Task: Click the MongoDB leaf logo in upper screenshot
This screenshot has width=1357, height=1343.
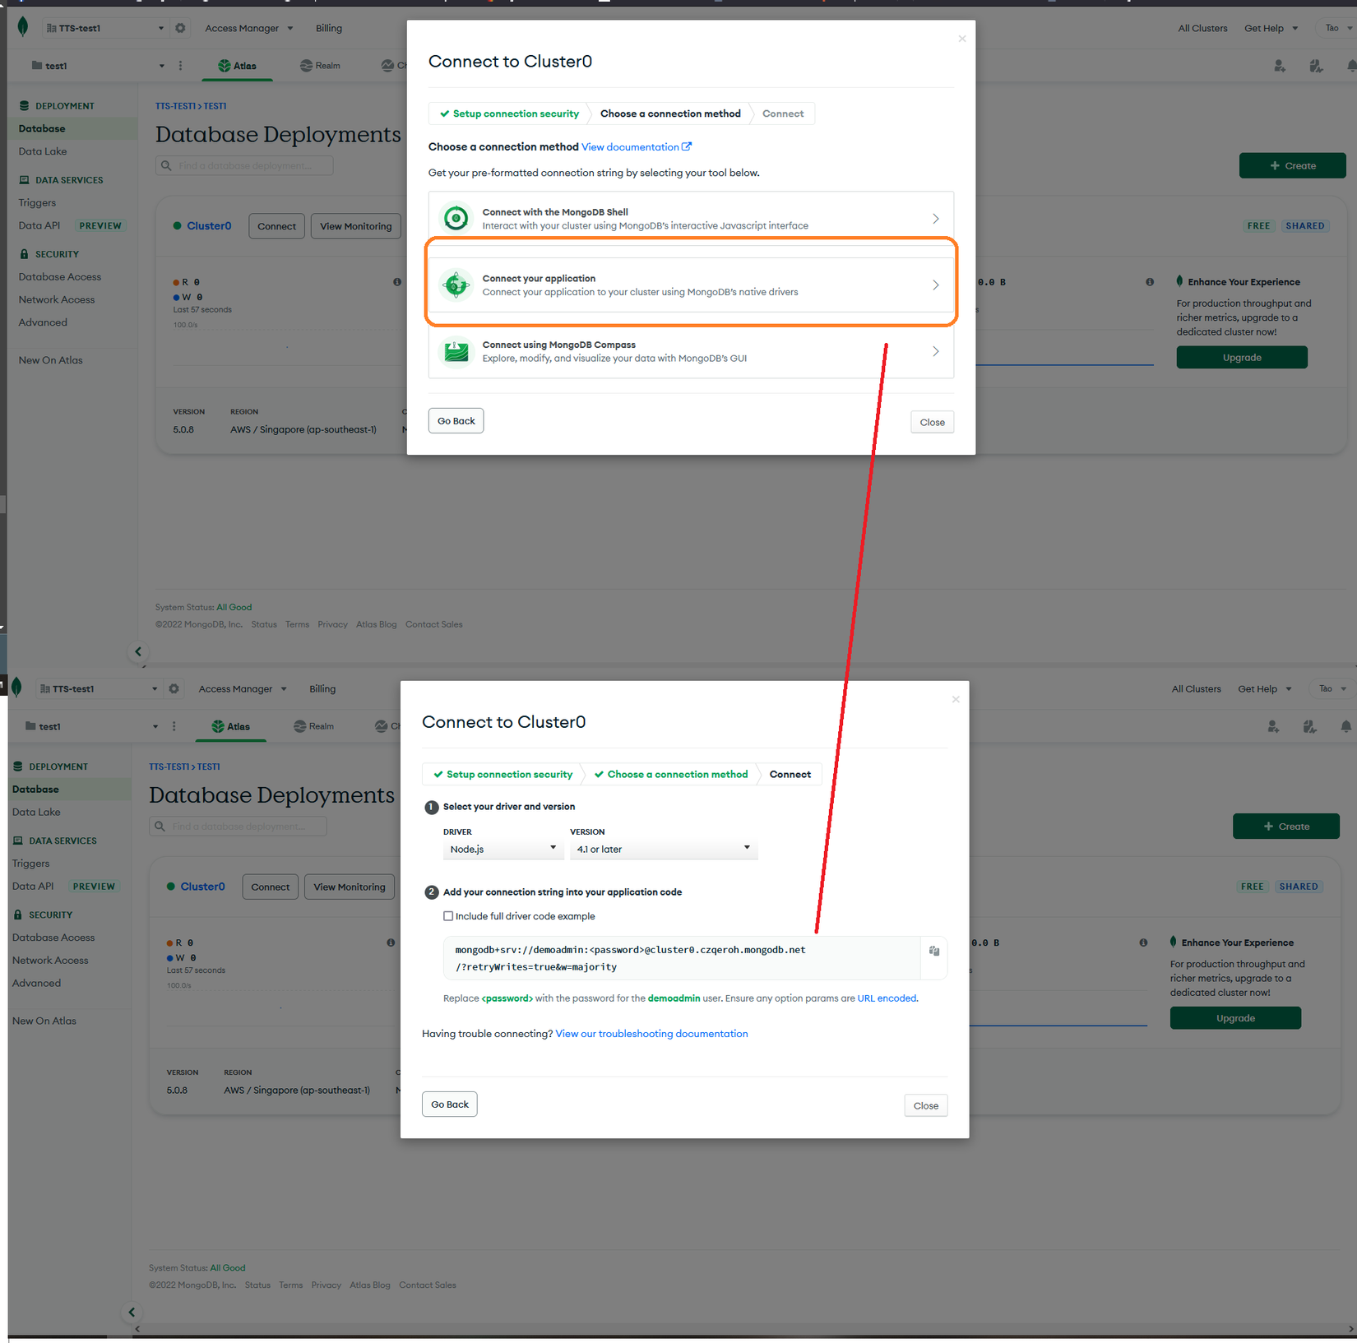Action: [x=23, y=27]
